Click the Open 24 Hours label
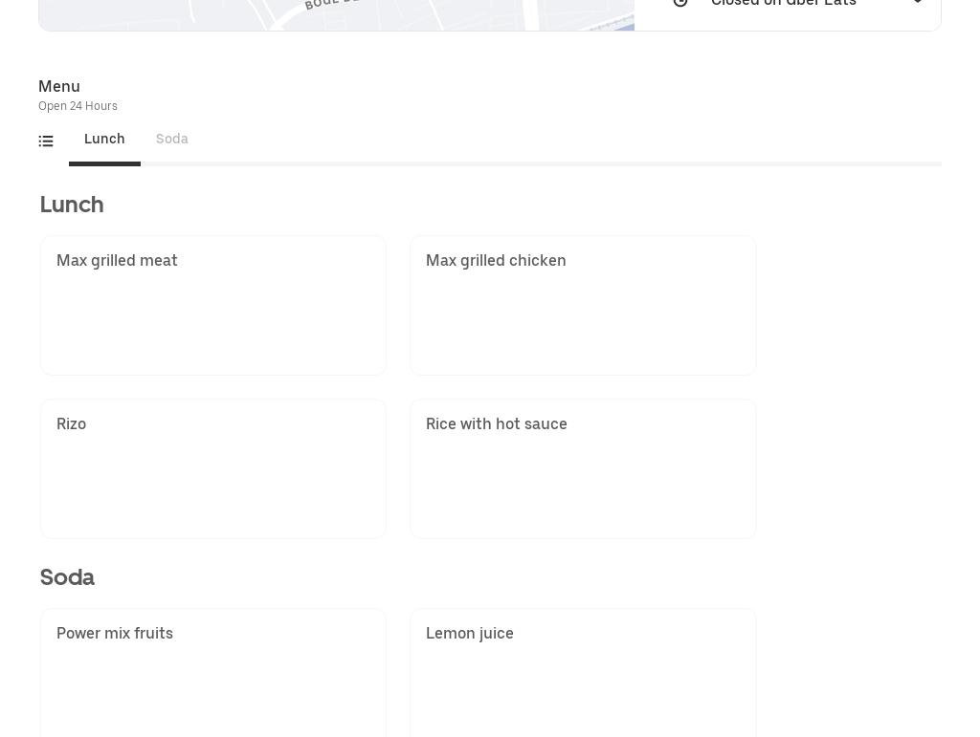This screenshot has height=737, width=980. click(78, 106)
